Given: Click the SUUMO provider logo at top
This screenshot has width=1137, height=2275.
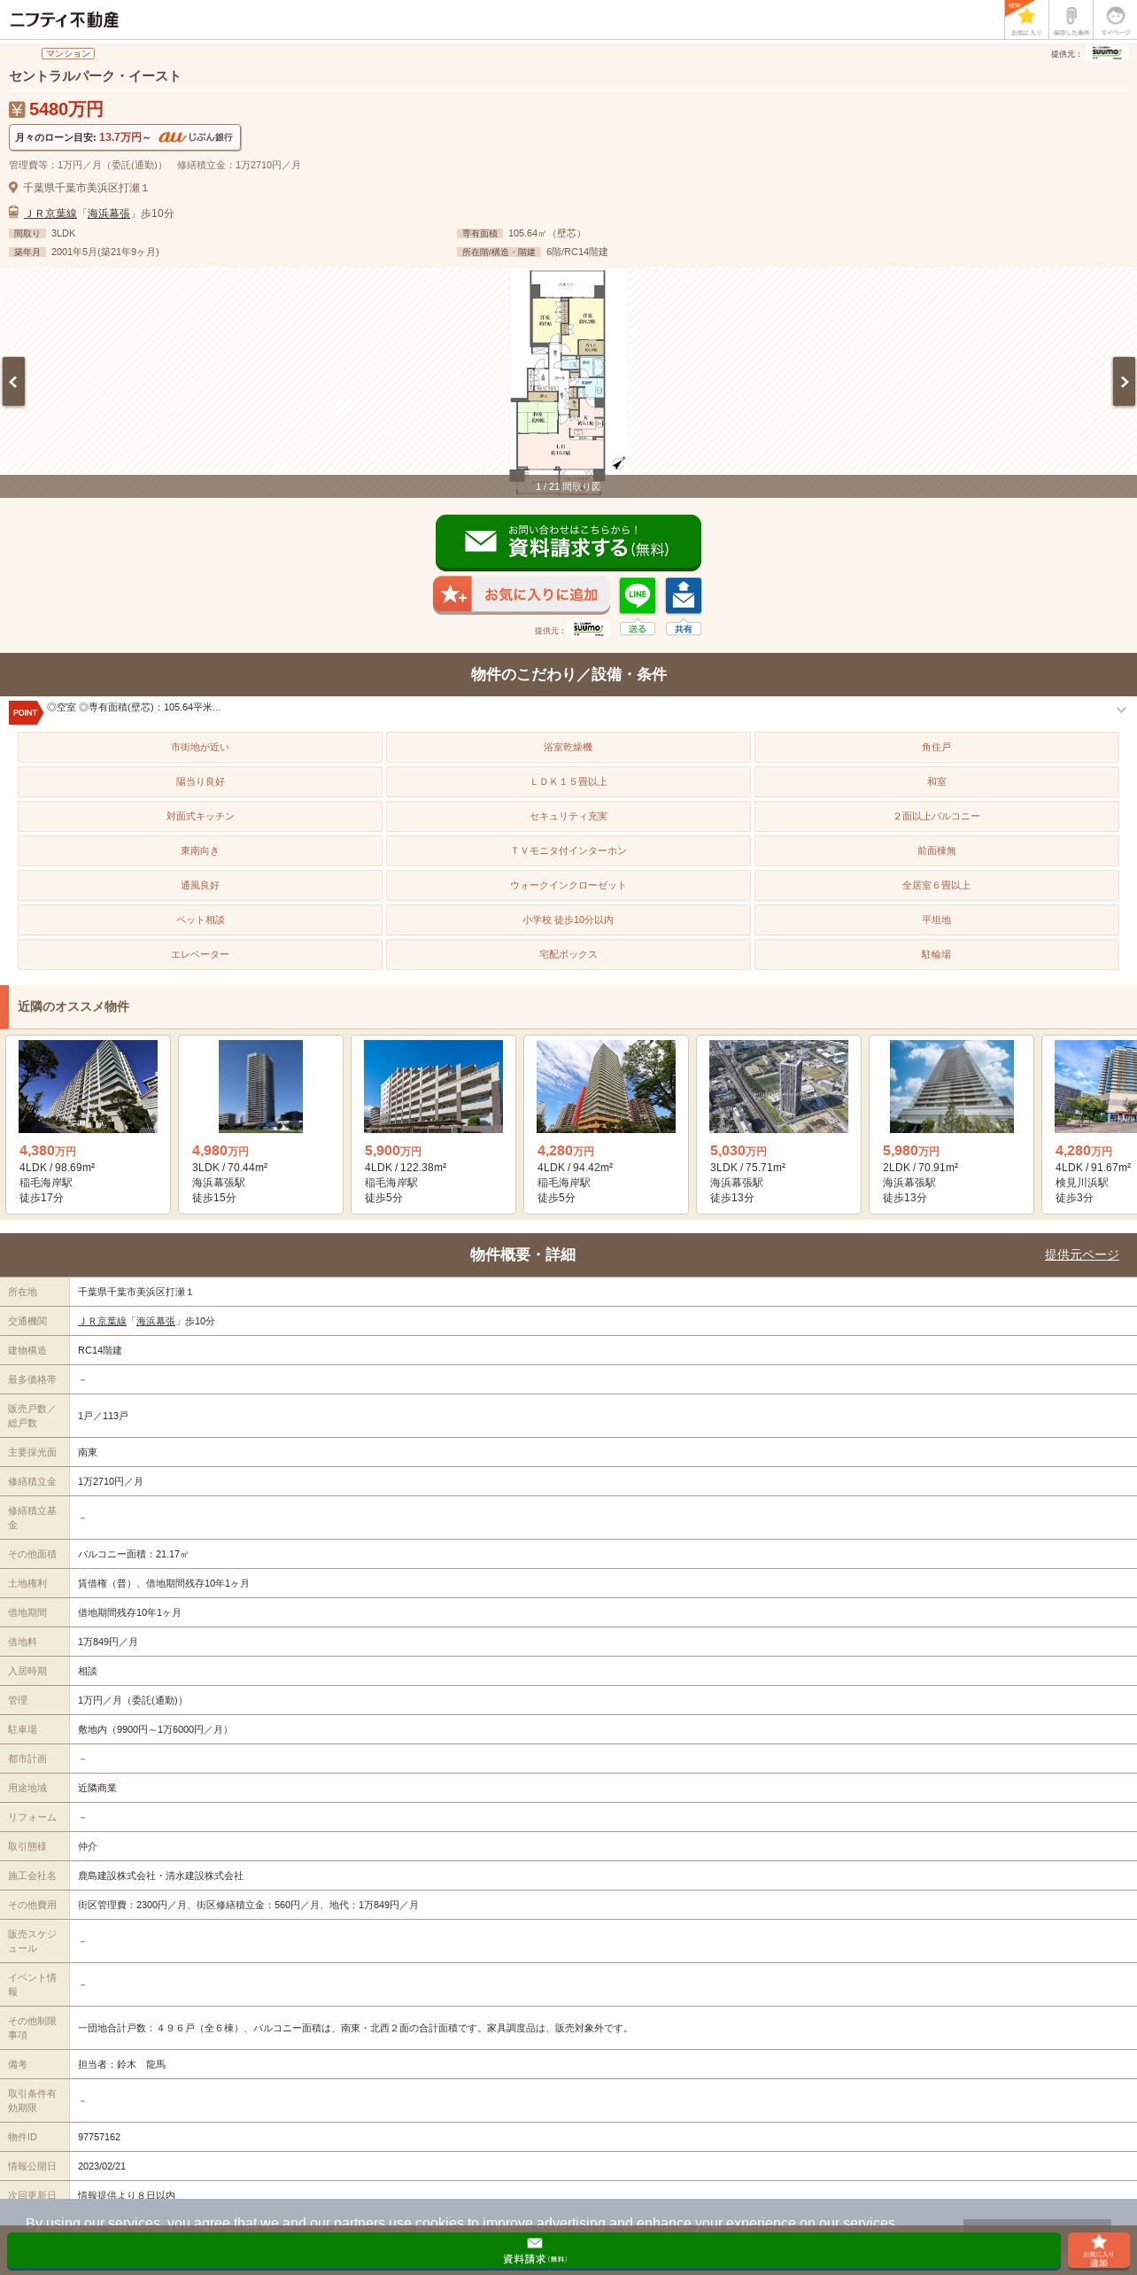Looking at the screenshot, I should (x=1105, y=53).
